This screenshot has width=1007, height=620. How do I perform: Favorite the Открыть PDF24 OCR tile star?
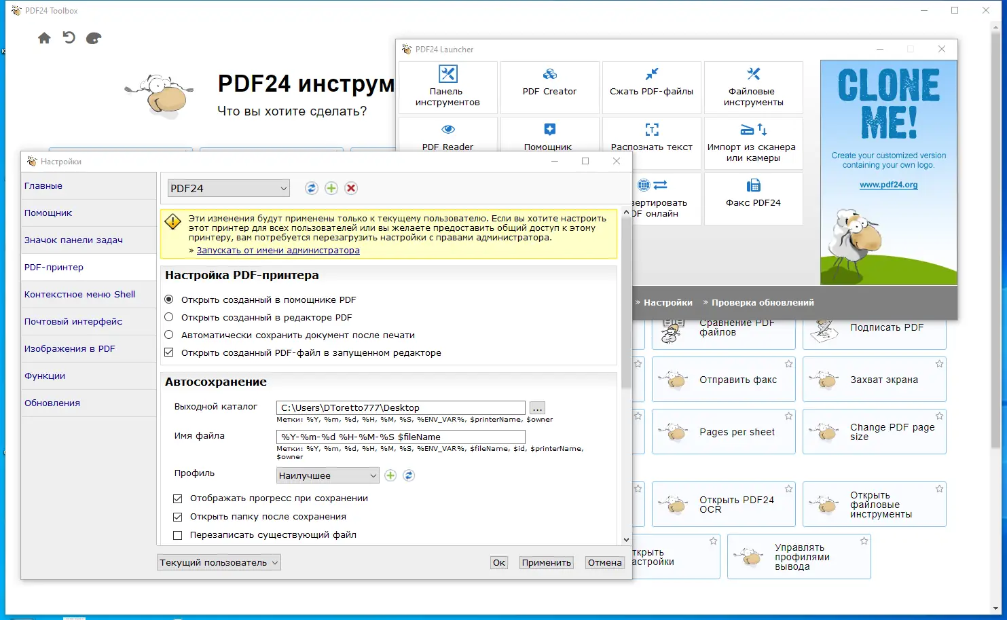click(x=788, y=489)
